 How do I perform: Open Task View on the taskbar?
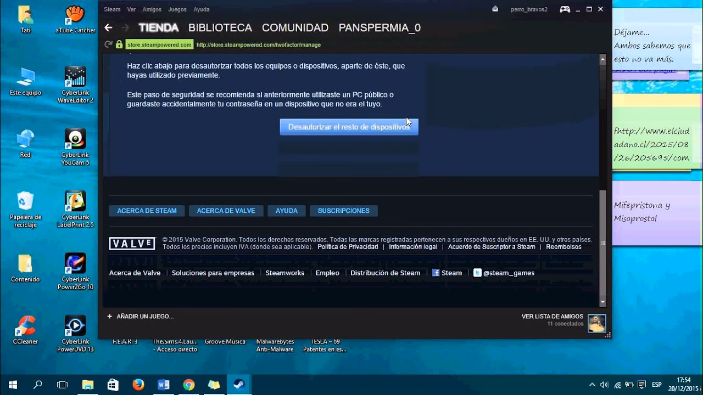[63, 385]
